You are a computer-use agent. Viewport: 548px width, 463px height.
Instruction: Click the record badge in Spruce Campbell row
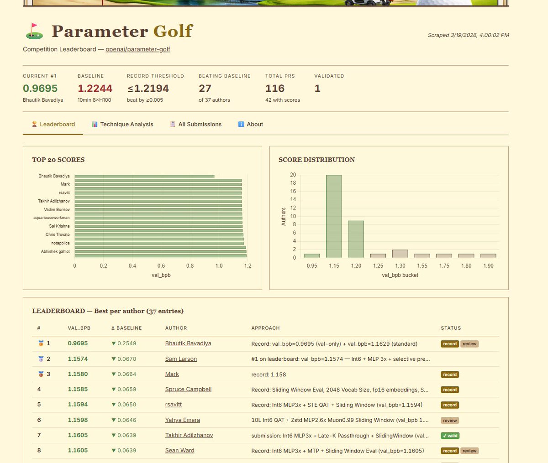point(450,390)
